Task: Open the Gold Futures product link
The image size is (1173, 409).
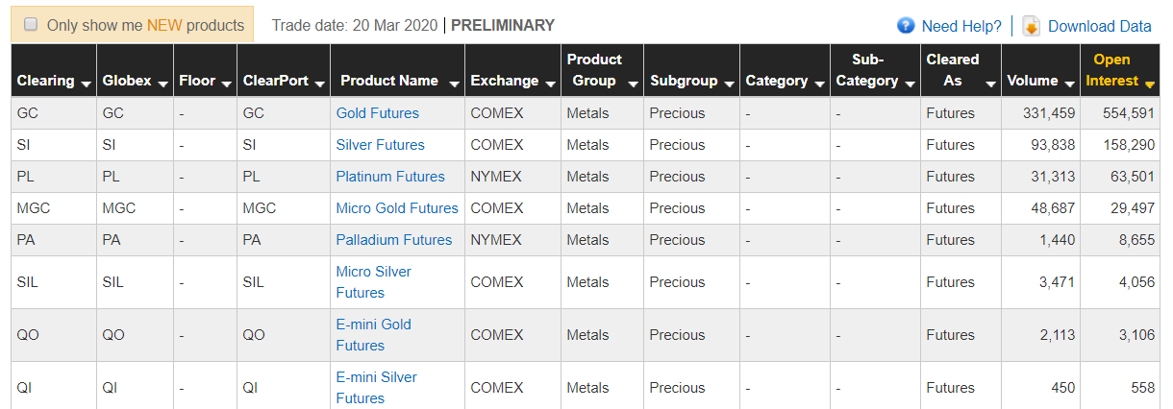Action: point(378,113)
